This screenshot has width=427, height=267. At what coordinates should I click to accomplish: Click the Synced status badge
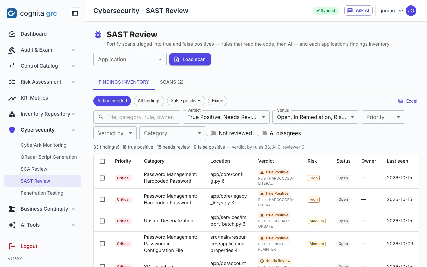pos(326,11)
